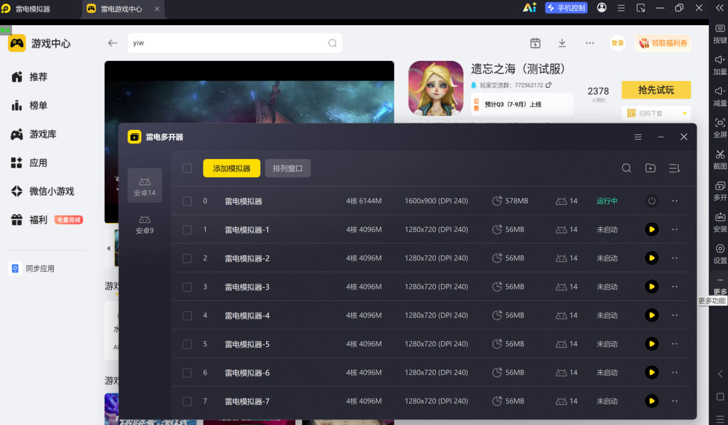The width and height of the screenshot is (728, 425).
Task: Click the 排列窗口 button
Action: pyautogui.click(x=288, y=168)
